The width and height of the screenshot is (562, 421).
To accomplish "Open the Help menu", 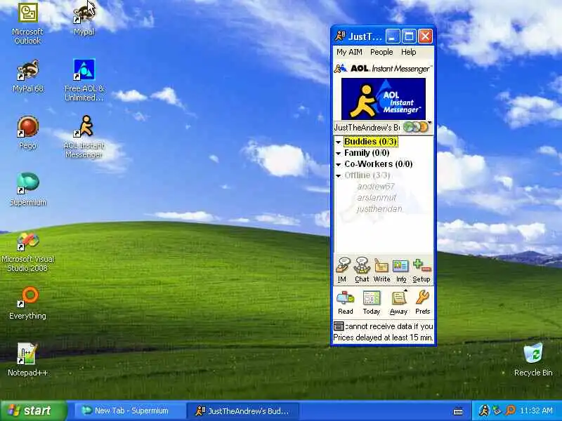I will point(408,52).
